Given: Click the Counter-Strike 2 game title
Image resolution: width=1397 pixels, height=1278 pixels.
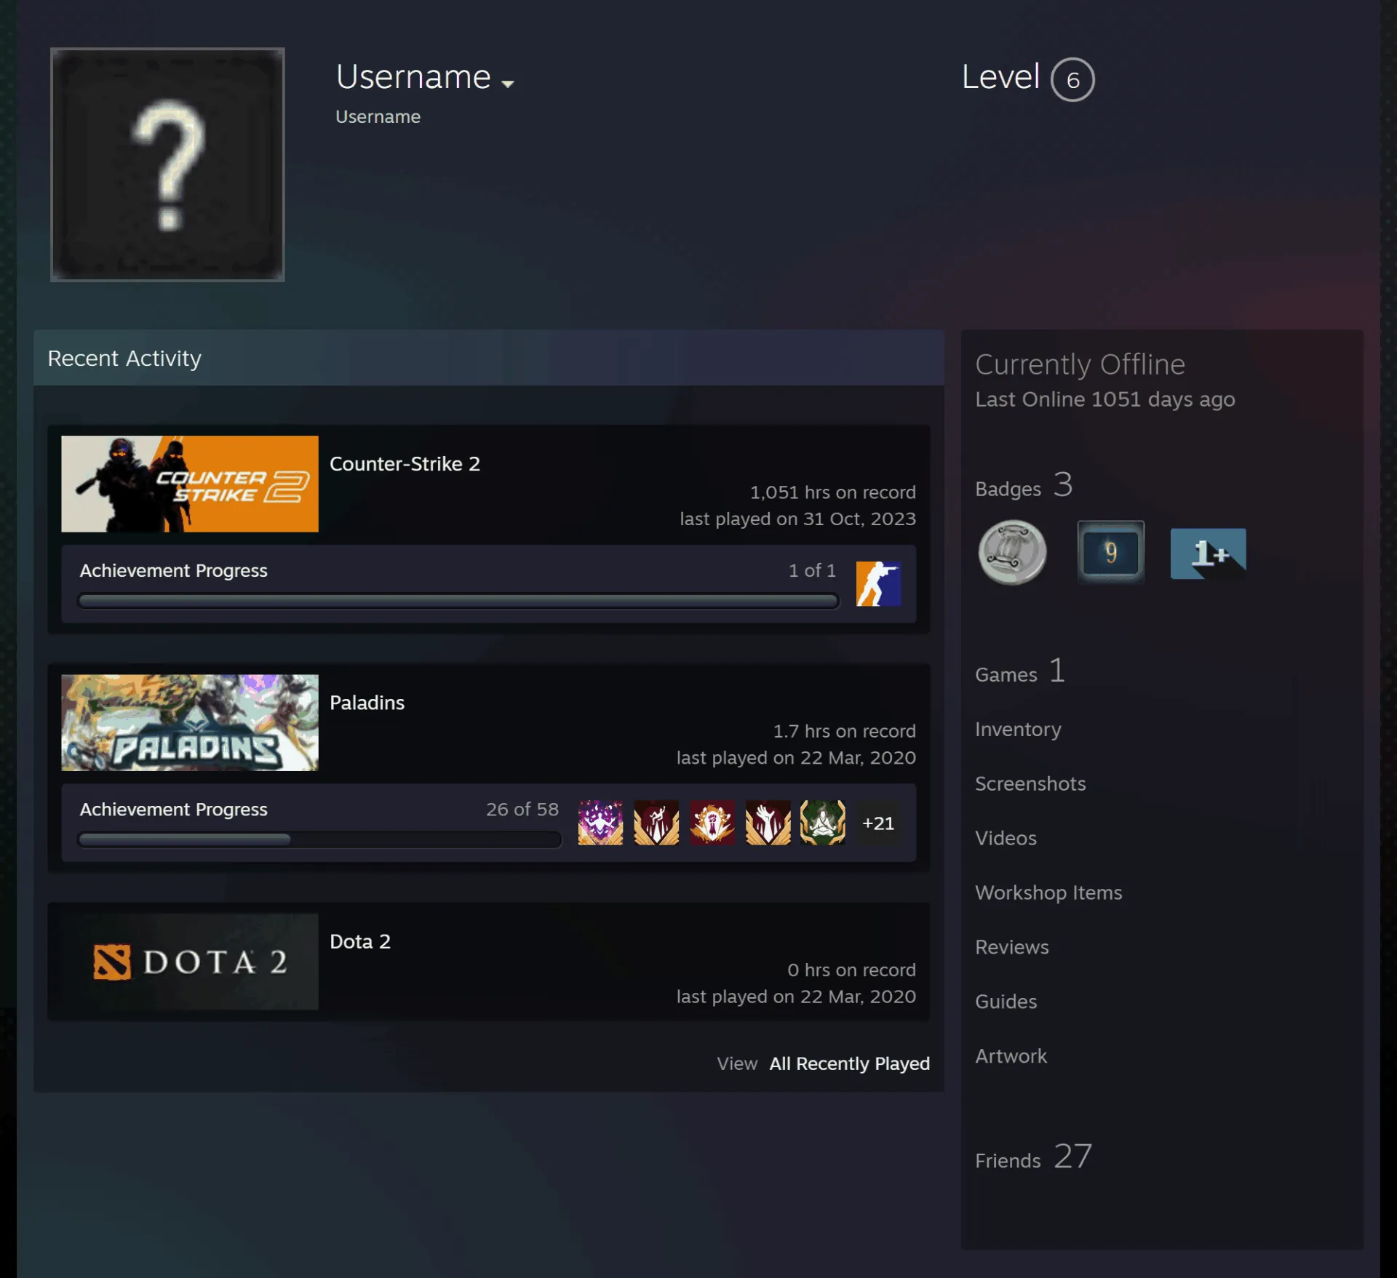Looking at the screenshot, I should pyautogui.click(x=405, y=464).
